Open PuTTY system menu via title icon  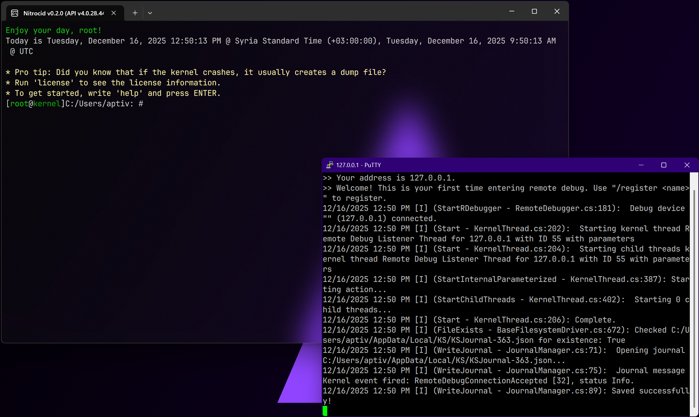(330, 165)
